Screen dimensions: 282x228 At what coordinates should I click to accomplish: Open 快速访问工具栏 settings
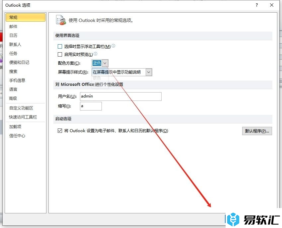point(23,117)
